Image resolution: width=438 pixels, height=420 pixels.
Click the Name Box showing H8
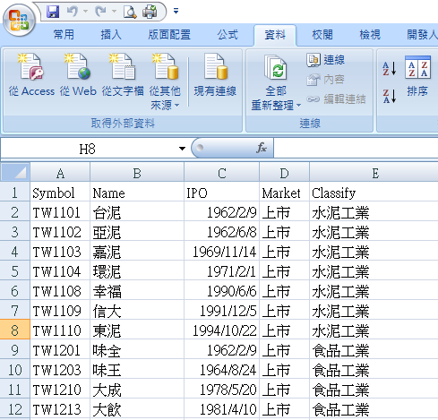87,149
